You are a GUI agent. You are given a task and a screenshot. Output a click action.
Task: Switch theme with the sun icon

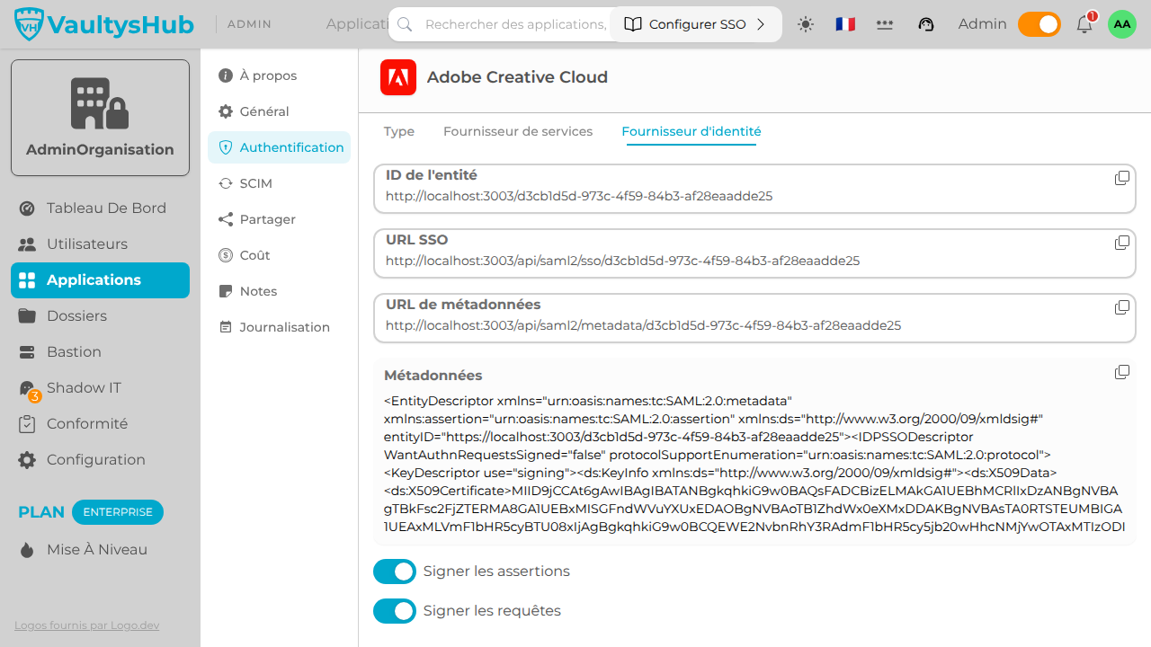click(x=806, y=24)
